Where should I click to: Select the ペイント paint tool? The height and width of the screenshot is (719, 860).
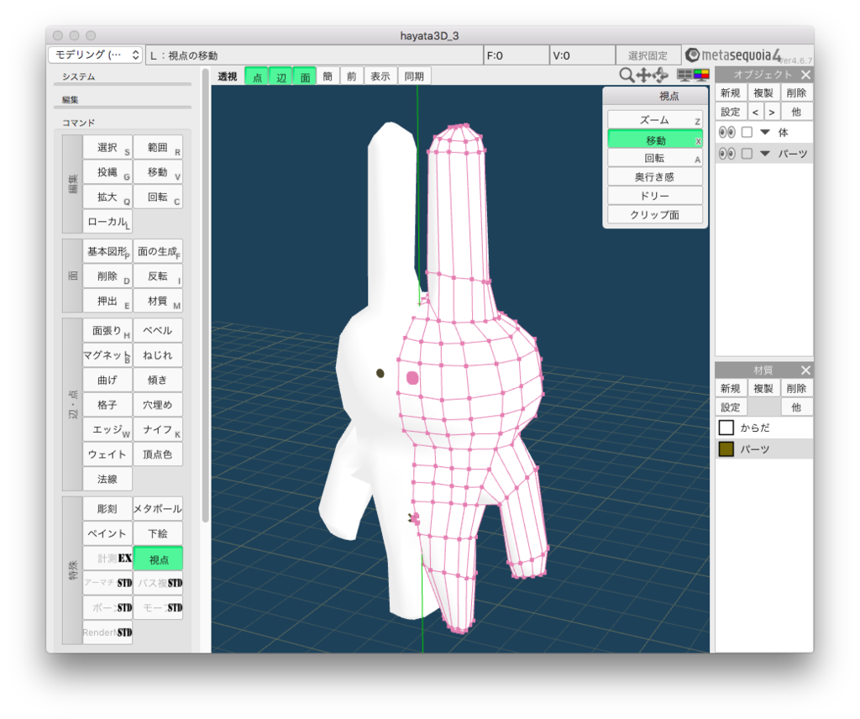pos(107,533)
